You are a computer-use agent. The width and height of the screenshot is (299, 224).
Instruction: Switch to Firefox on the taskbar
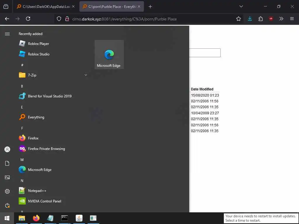pyautogui.click(x=36, y=218)
